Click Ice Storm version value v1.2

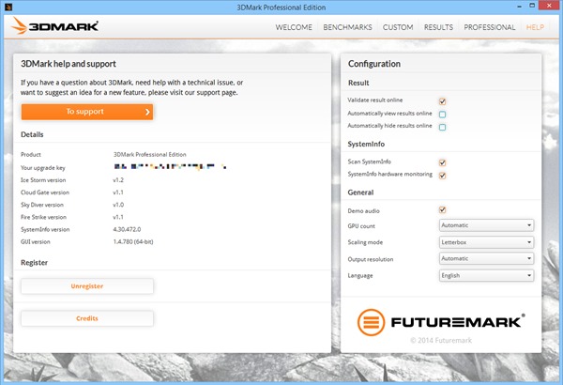(118, 180)
